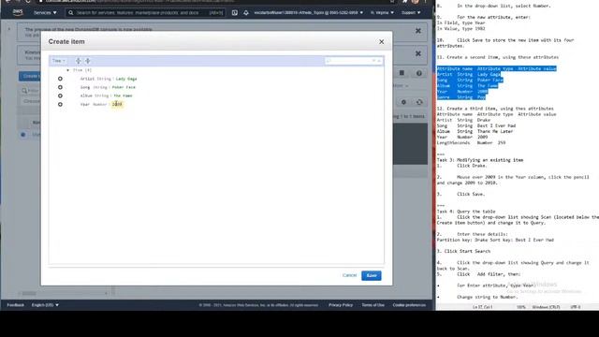Click the plus icon beside the Song row
Screen dimensions: 599x337
click(x=60, y=87)
